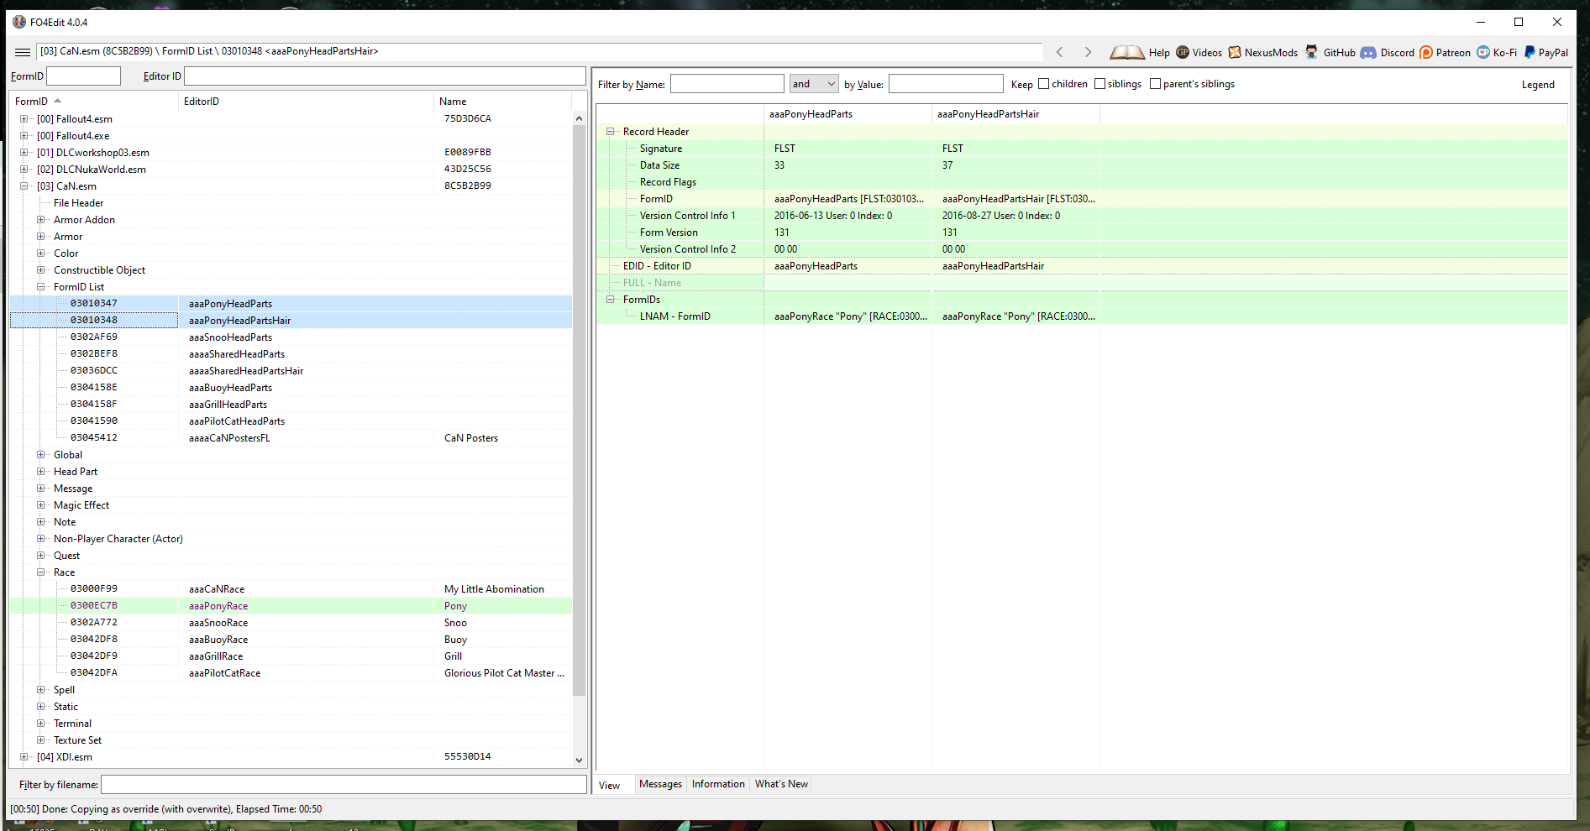Open the Ko-Fi icon
The image size is (1590, 831).
click(1483, 52)
